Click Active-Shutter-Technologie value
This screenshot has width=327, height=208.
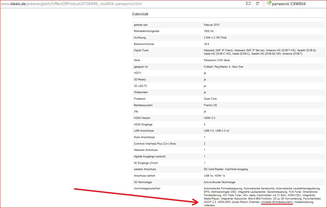tap(219, 182)
